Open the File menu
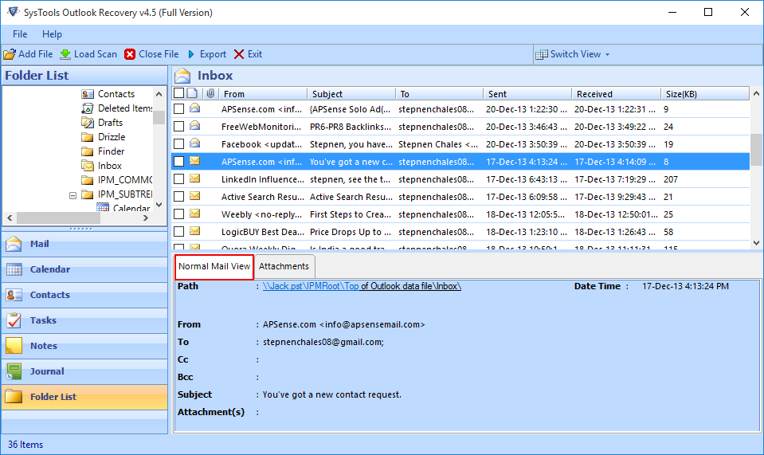The image size is (764, 455). click(x=20, y=34)
